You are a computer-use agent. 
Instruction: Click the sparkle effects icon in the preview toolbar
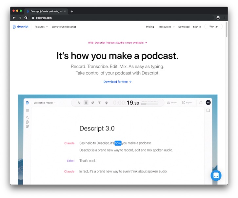tap(100, 103)
